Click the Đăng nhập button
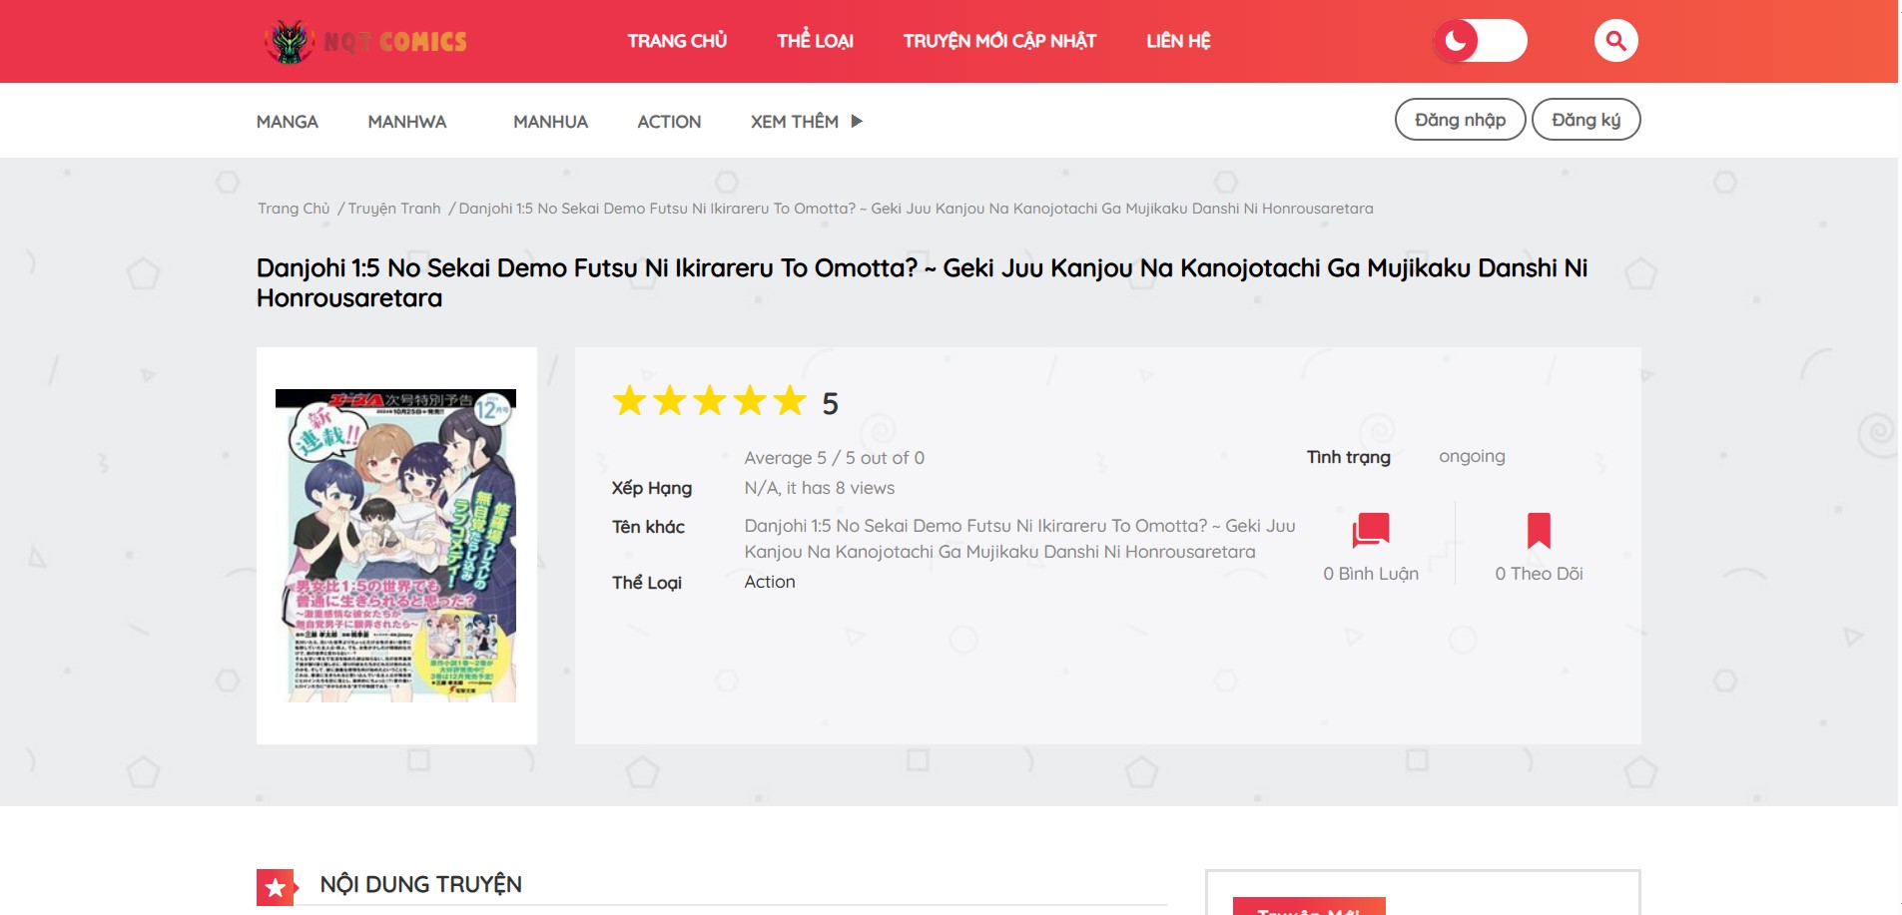The image size is (1902, 915). [x=1459, y=120]
